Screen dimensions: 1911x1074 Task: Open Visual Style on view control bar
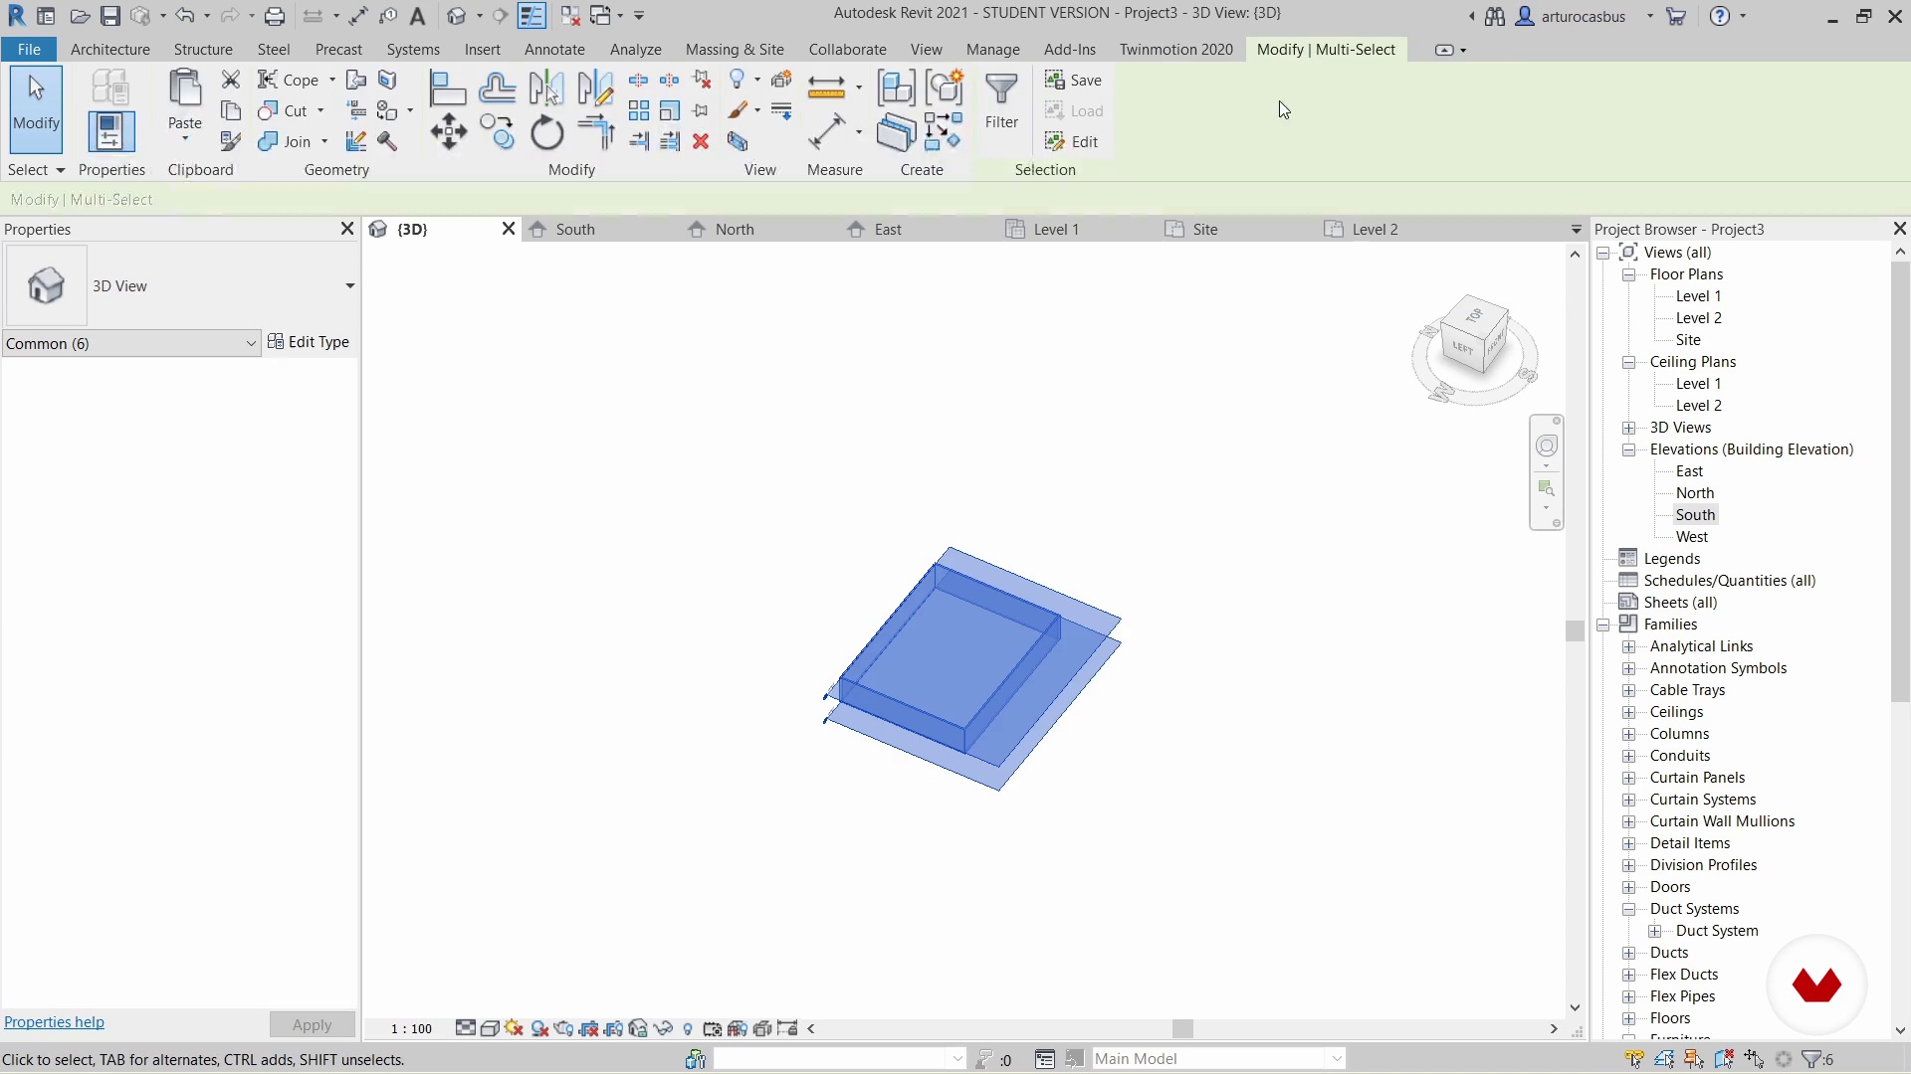click(490, 1029)
